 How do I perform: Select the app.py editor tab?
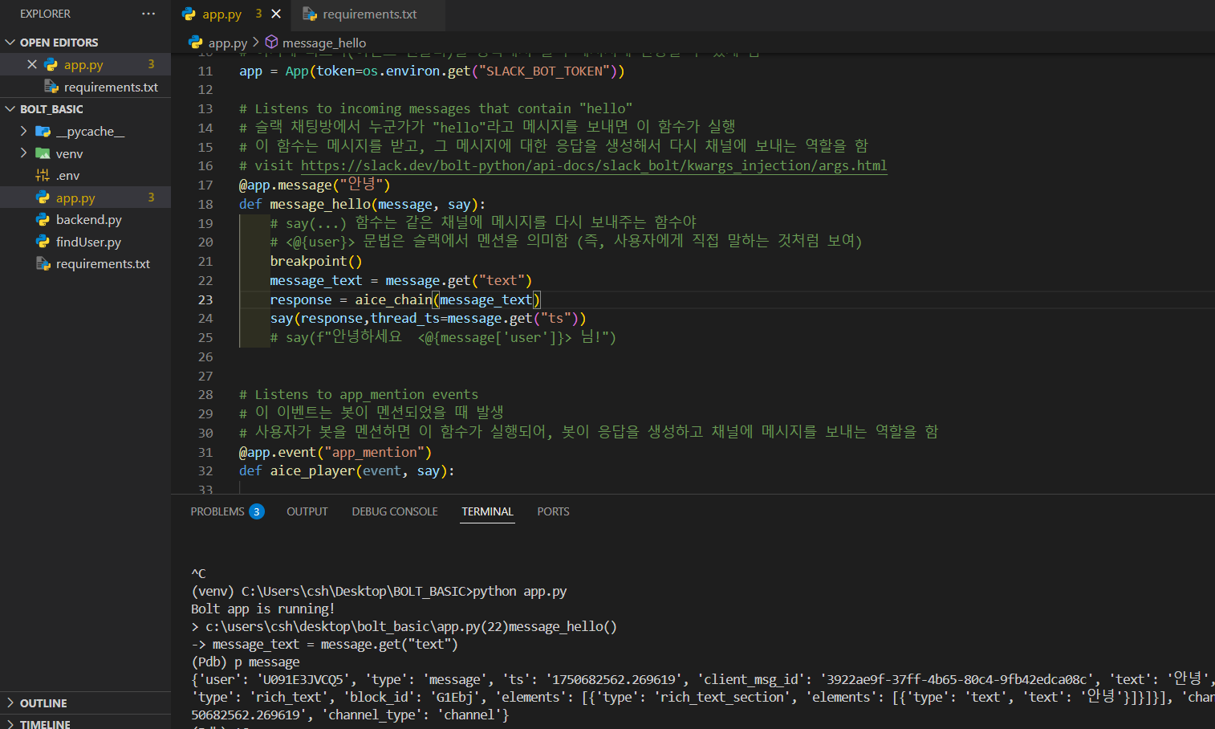[232, 14]
